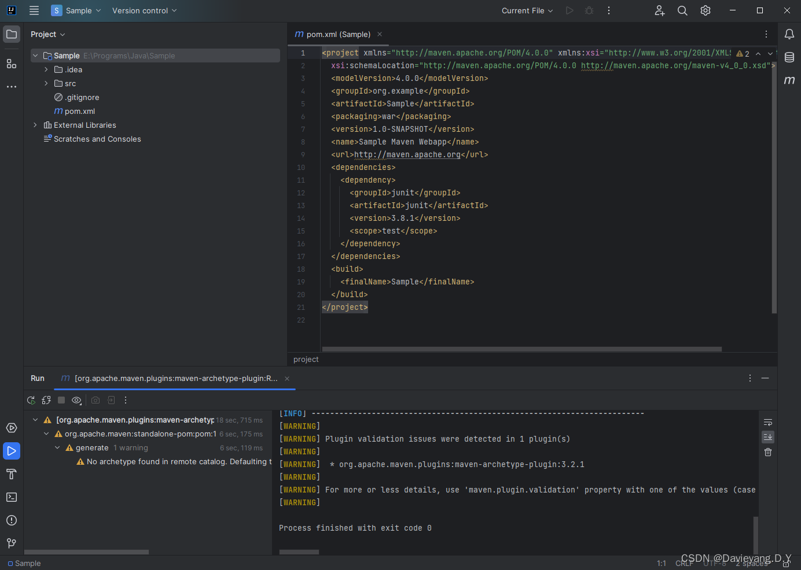Open the Structure tool window icon

click(12, 64)
